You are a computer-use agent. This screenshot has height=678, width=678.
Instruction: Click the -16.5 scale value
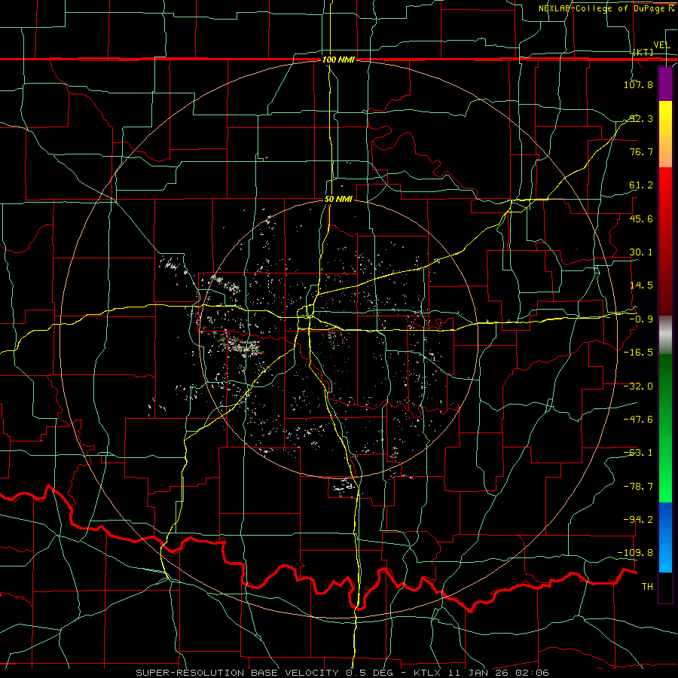pos(638,353)
